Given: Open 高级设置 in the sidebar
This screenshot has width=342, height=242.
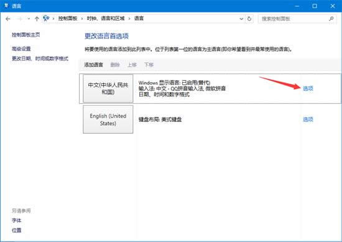Looking at the screenshot, I should (x=21, y=49).
